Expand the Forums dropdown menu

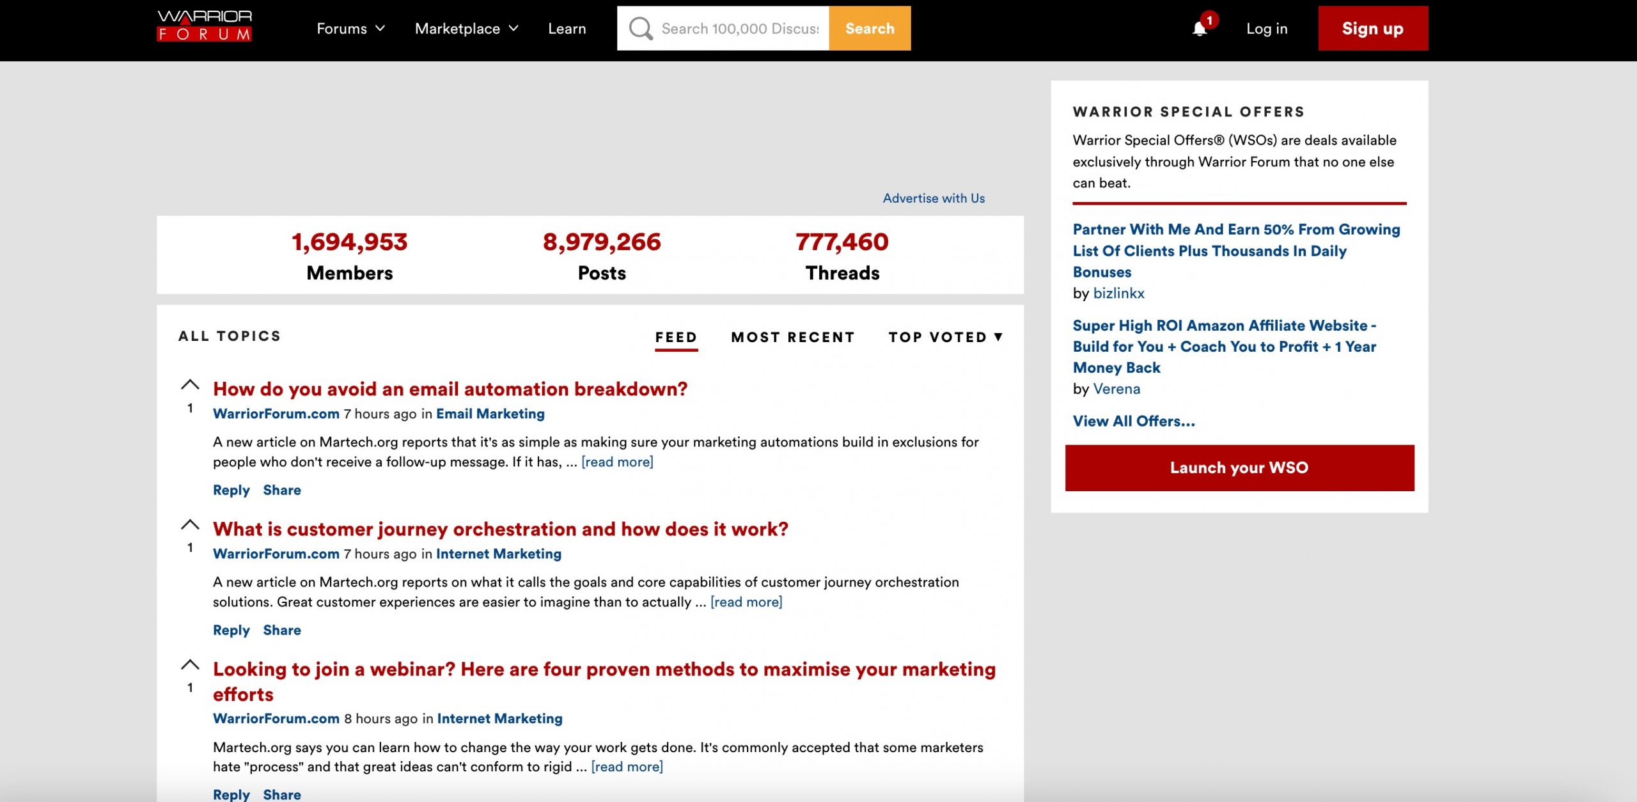(351, 29)
